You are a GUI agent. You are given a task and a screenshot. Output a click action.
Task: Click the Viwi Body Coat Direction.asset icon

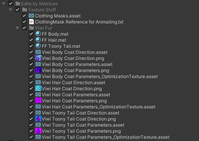pos(38,52)
